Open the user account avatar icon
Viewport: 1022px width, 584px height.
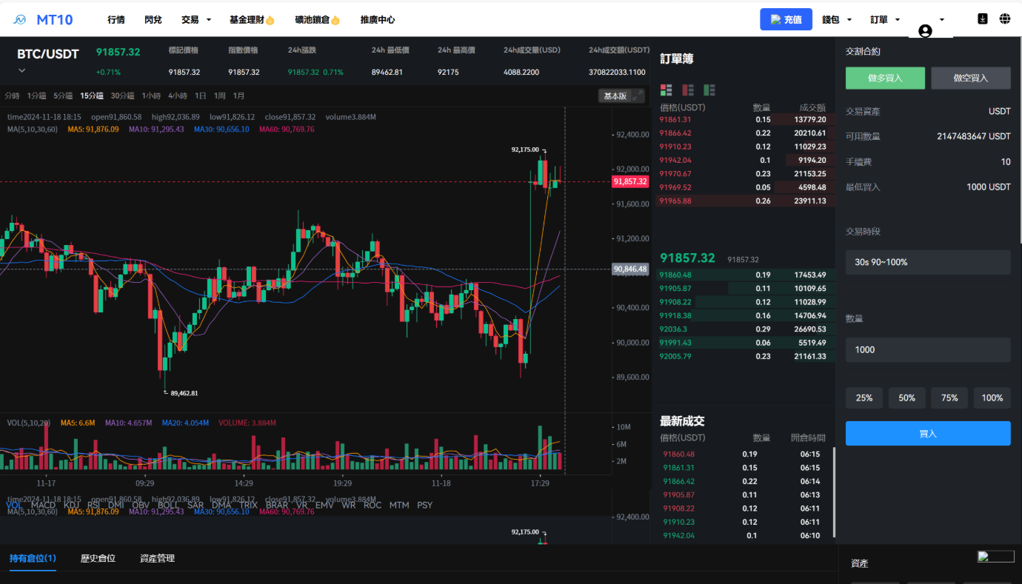(925, 31)
